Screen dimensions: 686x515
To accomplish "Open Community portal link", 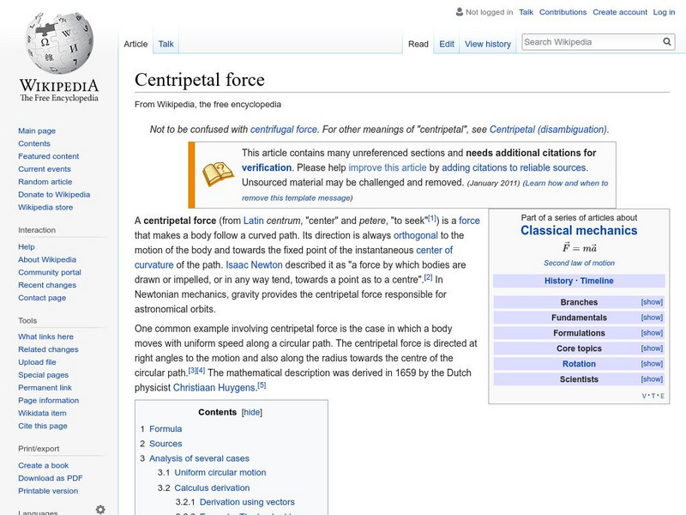I will 50,272.
